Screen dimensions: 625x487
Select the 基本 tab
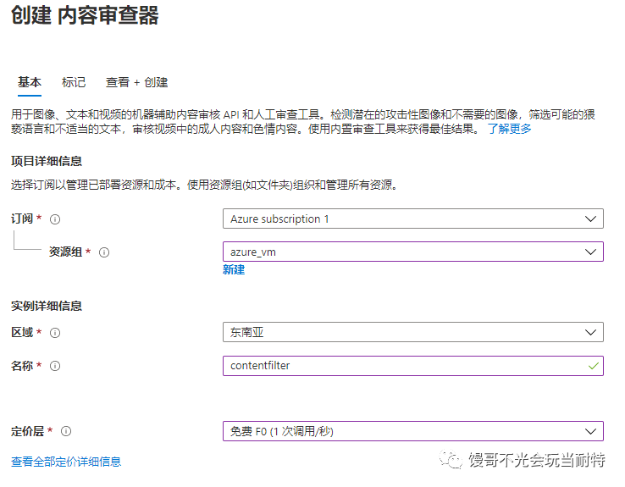tap(30, 82)
